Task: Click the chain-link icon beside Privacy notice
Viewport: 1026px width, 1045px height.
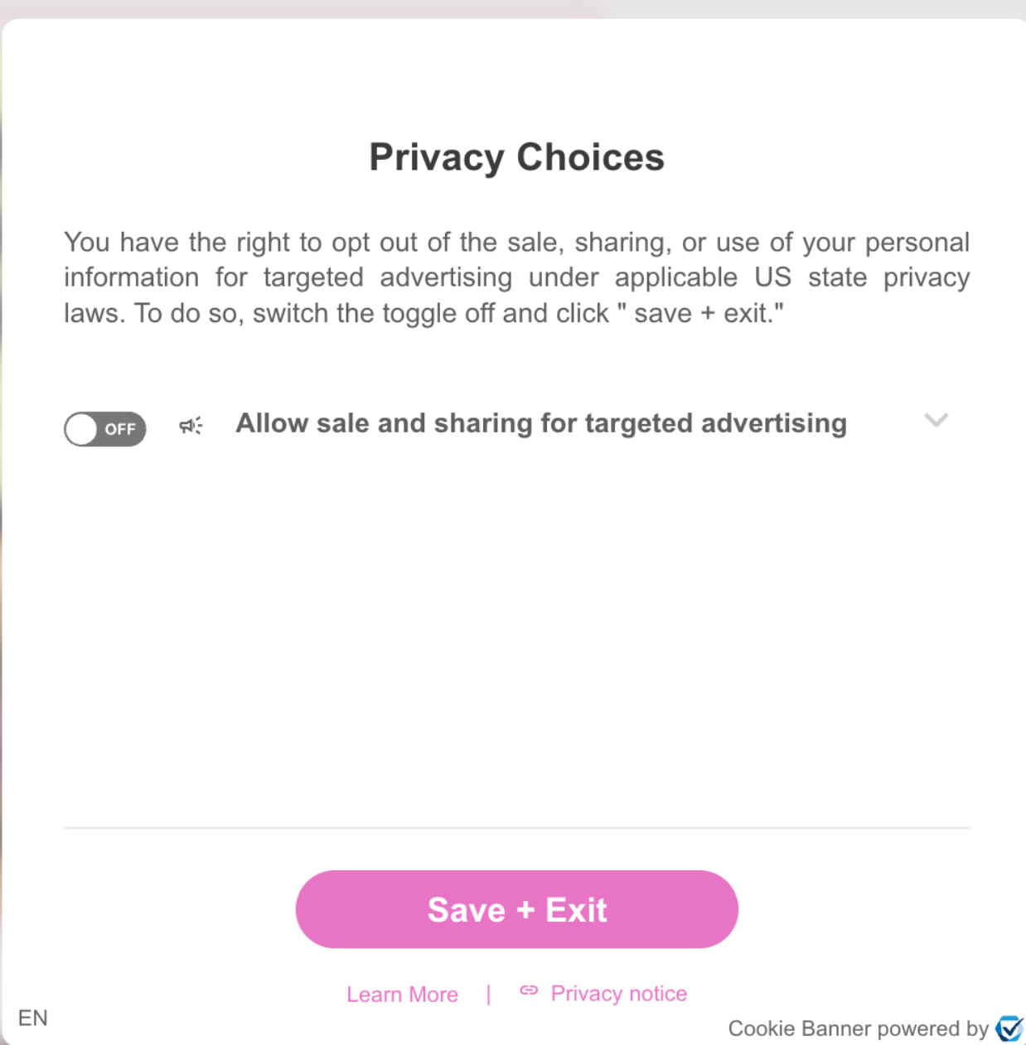Action: pyautogui.click(x=529, y=990)
